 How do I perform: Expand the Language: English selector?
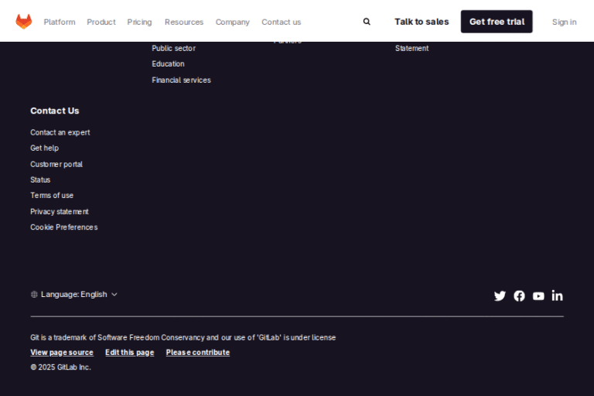point(74,295)
